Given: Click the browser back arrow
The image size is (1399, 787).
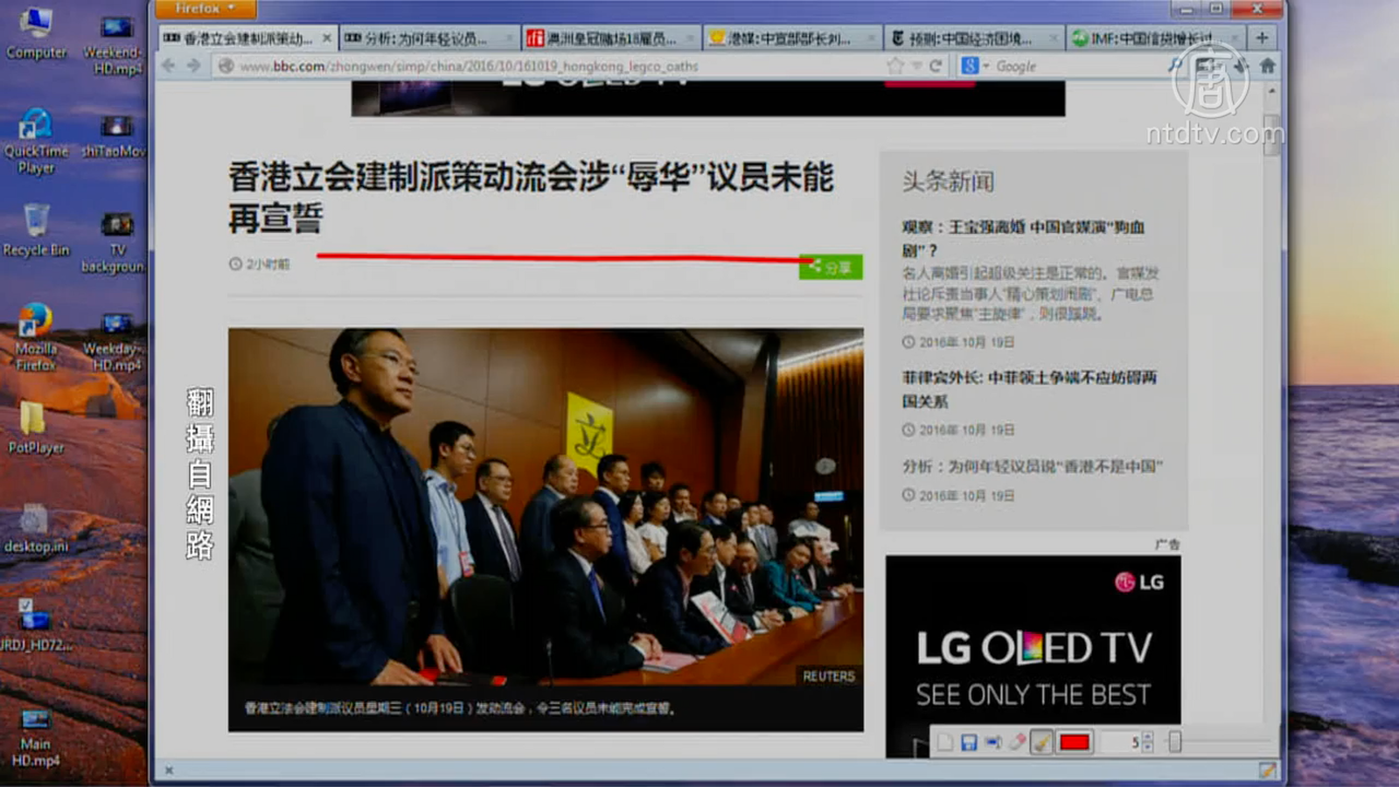Looking at the screenshot, I should point(169,66).
